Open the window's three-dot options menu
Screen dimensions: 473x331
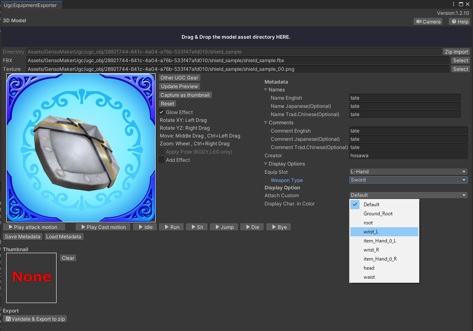(454, 4)
